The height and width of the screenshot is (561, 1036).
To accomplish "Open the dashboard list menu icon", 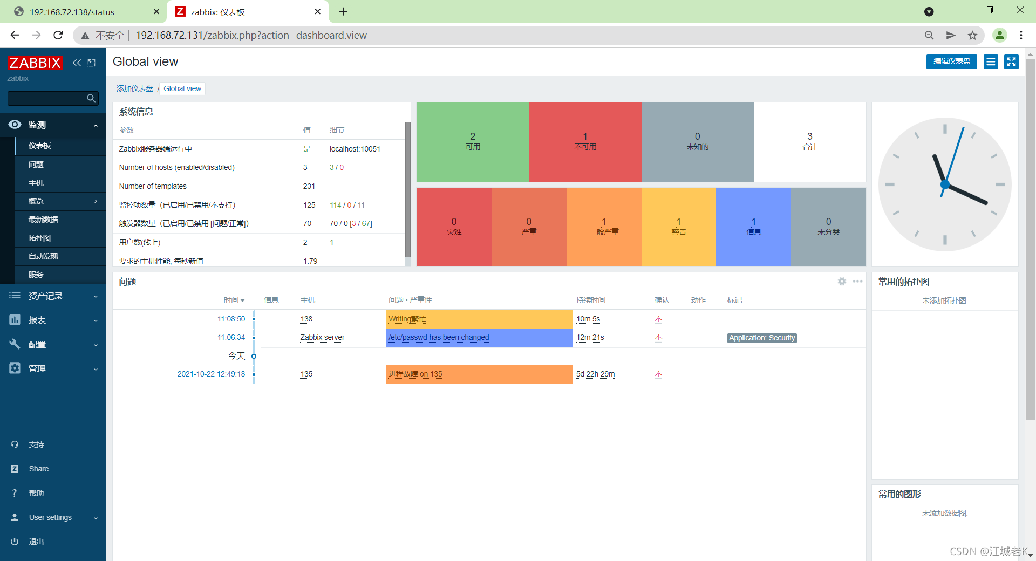I will pos(991,61).
